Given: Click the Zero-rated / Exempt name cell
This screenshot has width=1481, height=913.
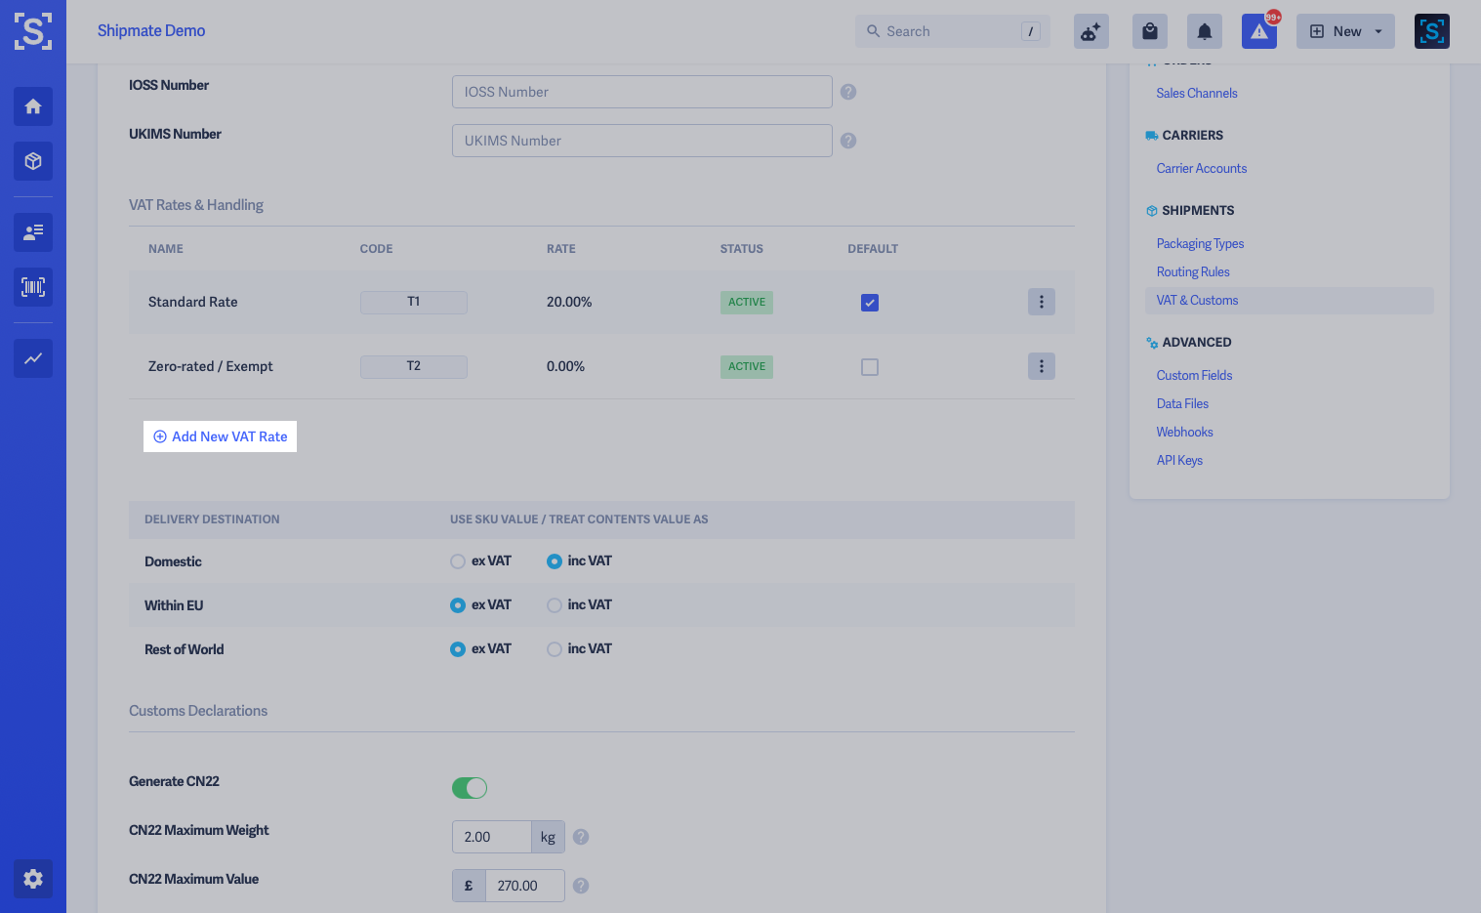Looking at the screenshot, I should pos(211,366).
